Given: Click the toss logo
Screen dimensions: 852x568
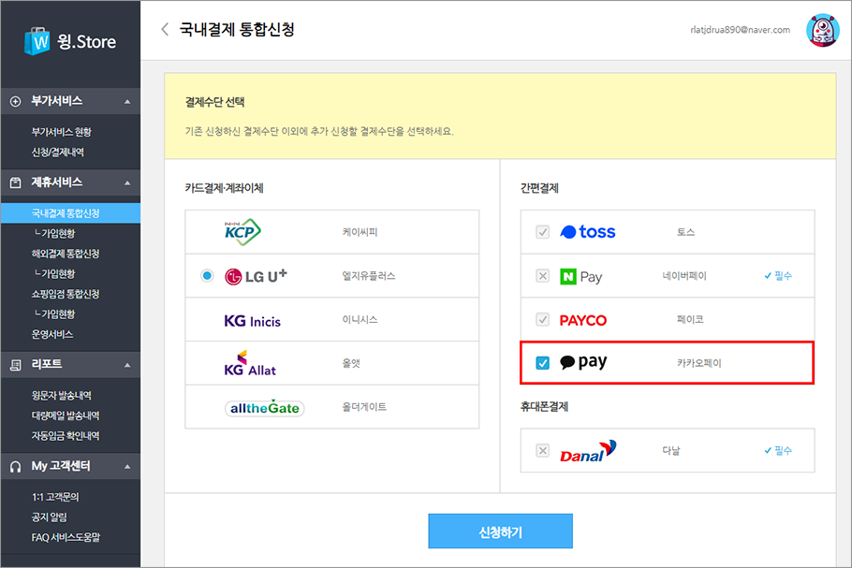Looking at the screenshot, I should [588, 232].
